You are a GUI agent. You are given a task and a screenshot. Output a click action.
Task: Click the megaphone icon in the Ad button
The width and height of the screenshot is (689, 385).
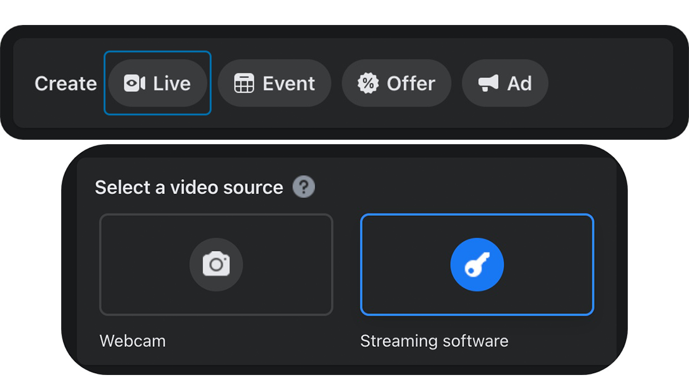[488, 84]
